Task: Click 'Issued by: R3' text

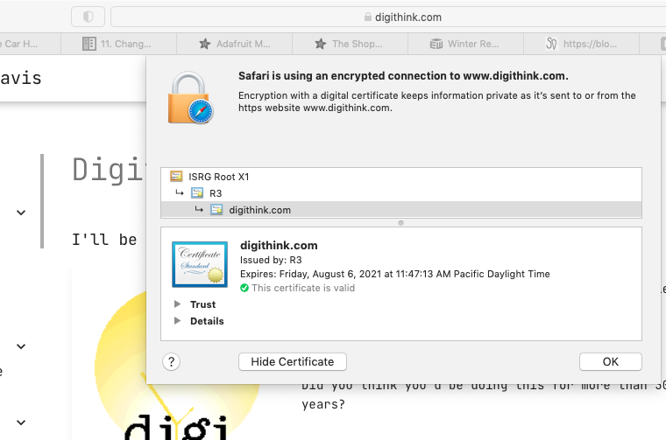Action: (271, 260)
